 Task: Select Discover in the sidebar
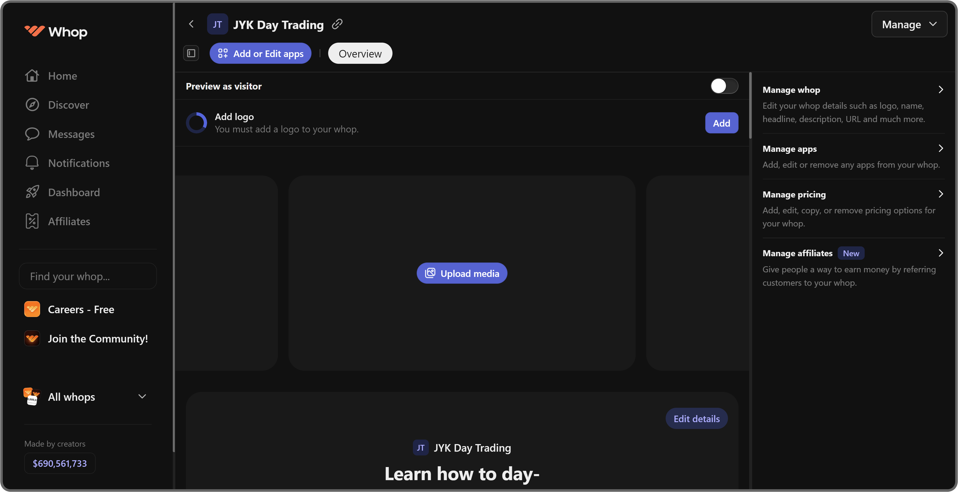(x=68, y=104)
